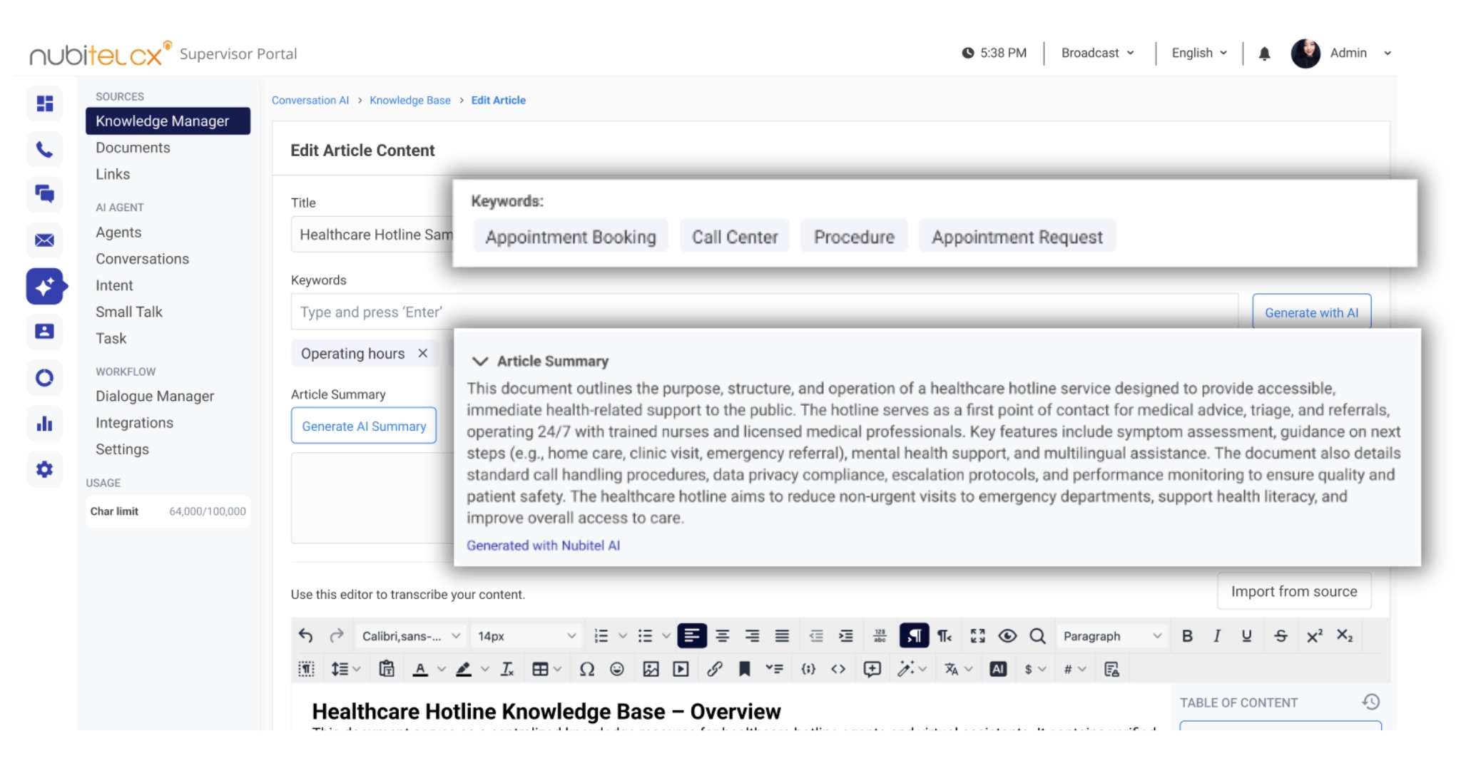
Task: Open the text font color picker
Action: pyautogui.click(x=420, y=669)
